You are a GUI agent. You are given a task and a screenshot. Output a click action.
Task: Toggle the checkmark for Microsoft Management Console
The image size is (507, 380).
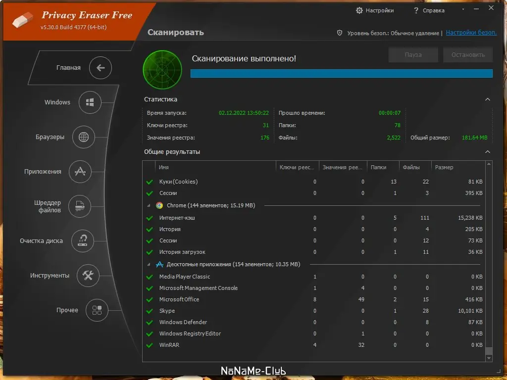(x=150, y=288)
